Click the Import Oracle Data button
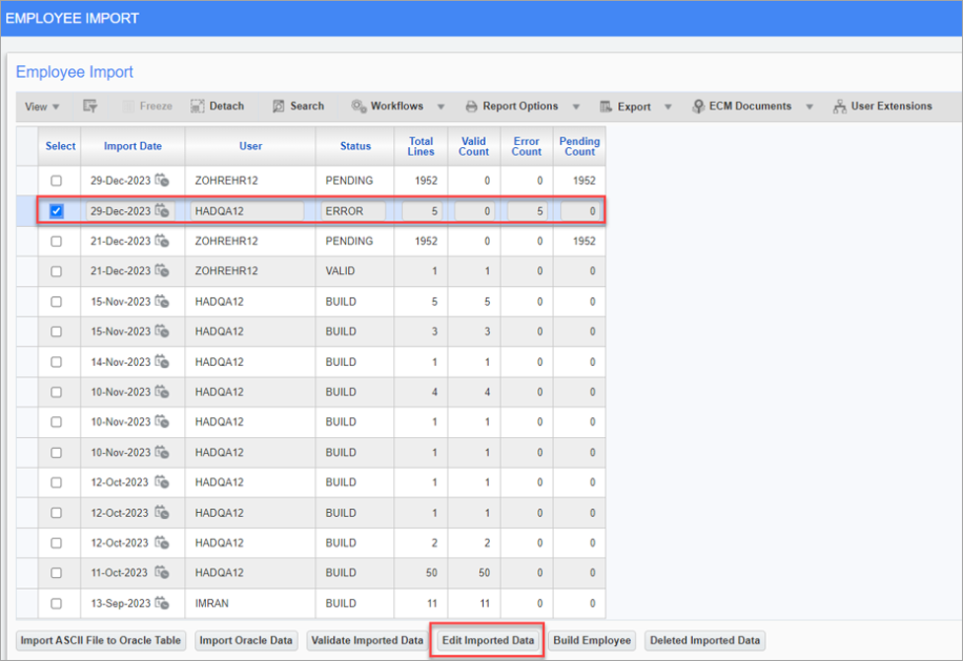Screen dimensions: 963x661 (245, 640)
